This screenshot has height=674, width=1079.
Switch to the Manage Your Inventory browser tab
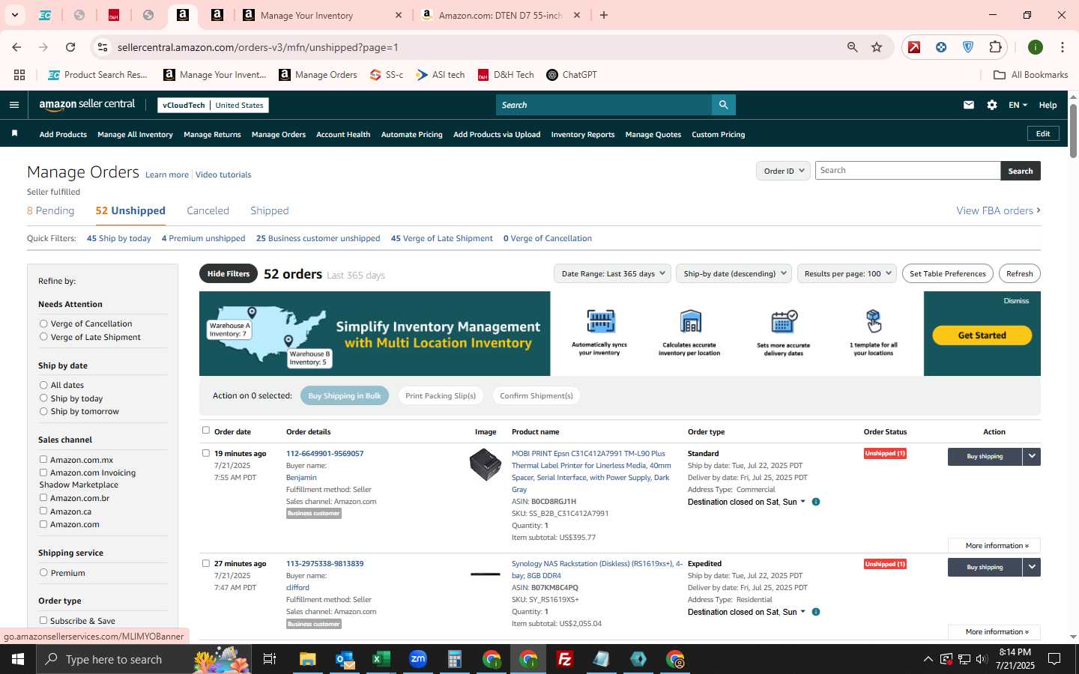[x=321, y=15]
